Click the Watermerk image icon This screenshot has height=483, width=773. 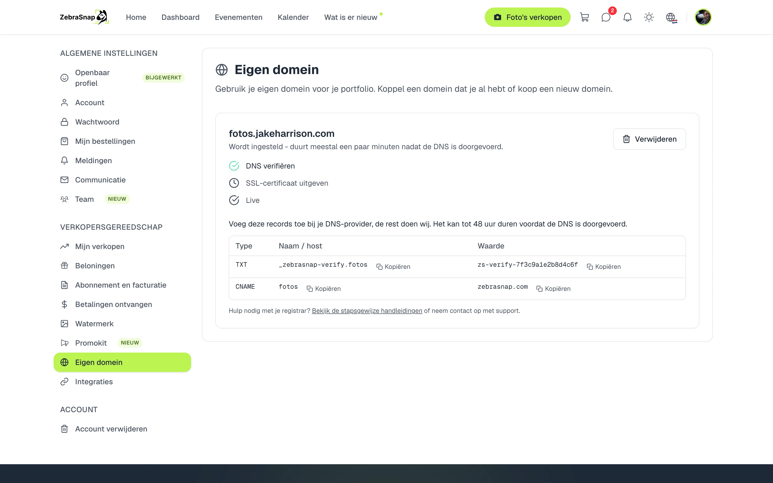tap(64, 324)
